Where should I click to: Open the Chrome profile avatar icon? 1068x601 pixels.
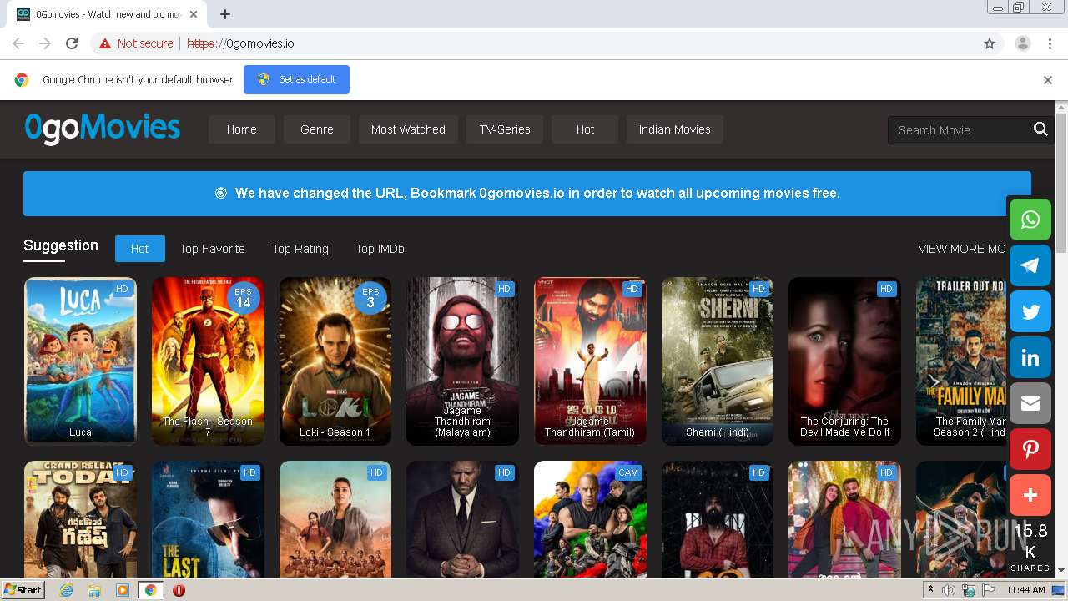pyautogui.click(x=1022, y=43)
